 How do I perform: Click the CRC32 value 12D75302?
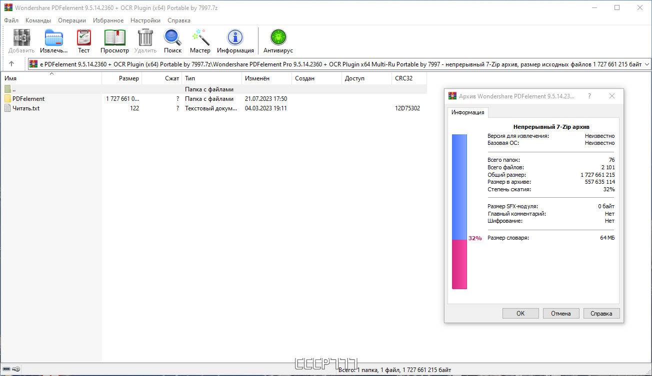pos(407,108)
